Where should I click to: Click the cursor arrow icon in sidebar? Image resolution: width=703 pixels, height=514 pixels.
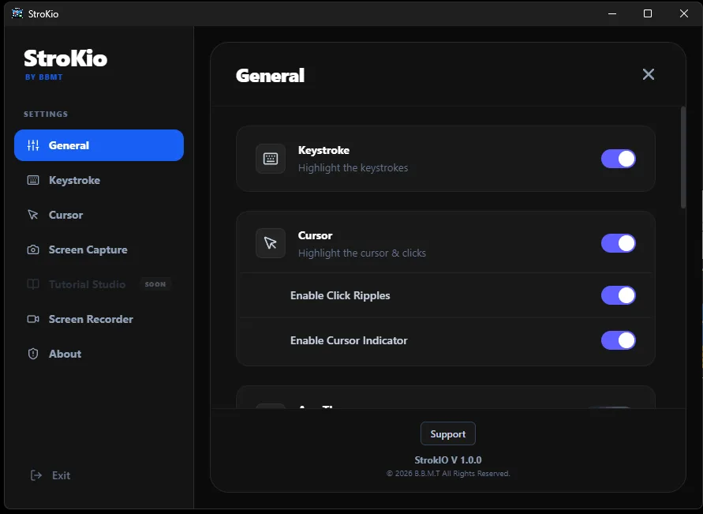33,215
